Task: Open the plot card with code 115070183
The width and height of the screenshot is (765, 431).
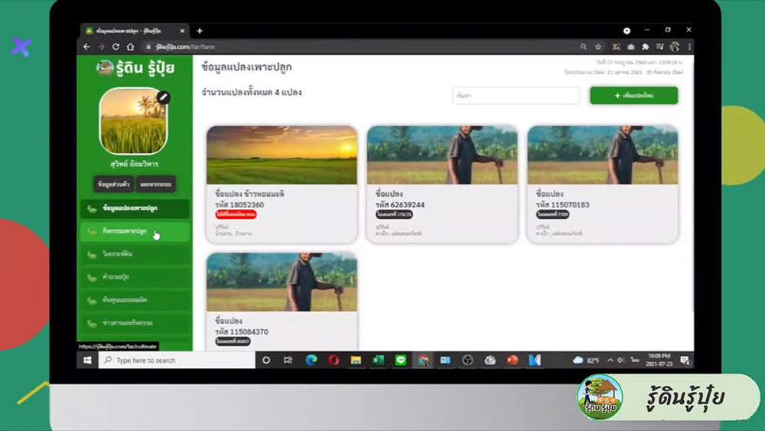Action: click(603, 184)
